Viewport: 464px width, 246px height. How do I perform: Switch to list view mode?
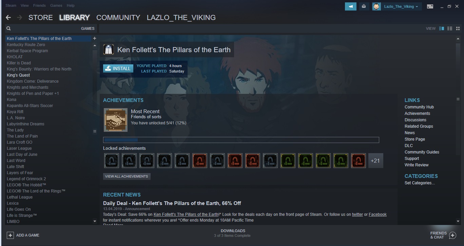[x=450, y=28]
